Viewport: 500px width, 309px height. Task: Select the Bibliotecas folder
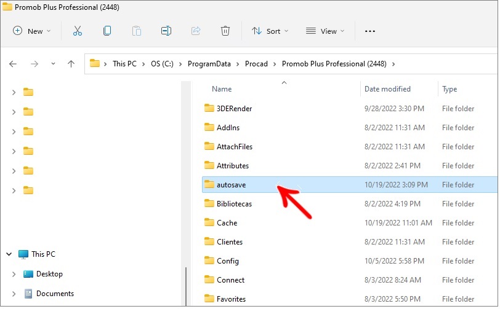pyautogui.click(x=350, y=204)
